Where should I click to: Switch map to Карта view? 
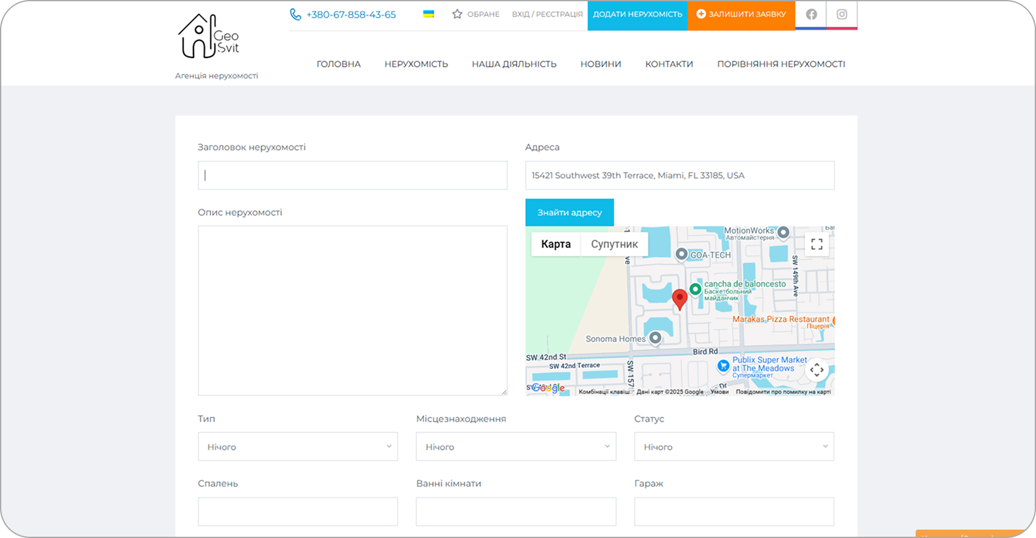point(555,244)
